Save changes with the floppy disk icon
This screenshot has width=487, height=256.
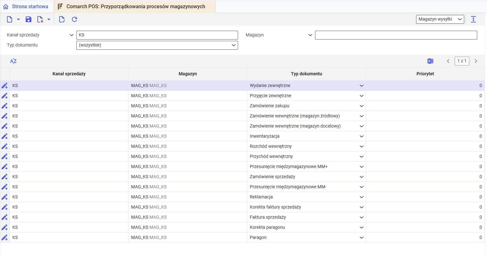28,19
